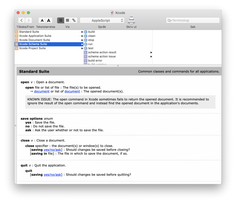Click the back navigation arrow
The width and height of the screenshot is (236, 203).
22,20
